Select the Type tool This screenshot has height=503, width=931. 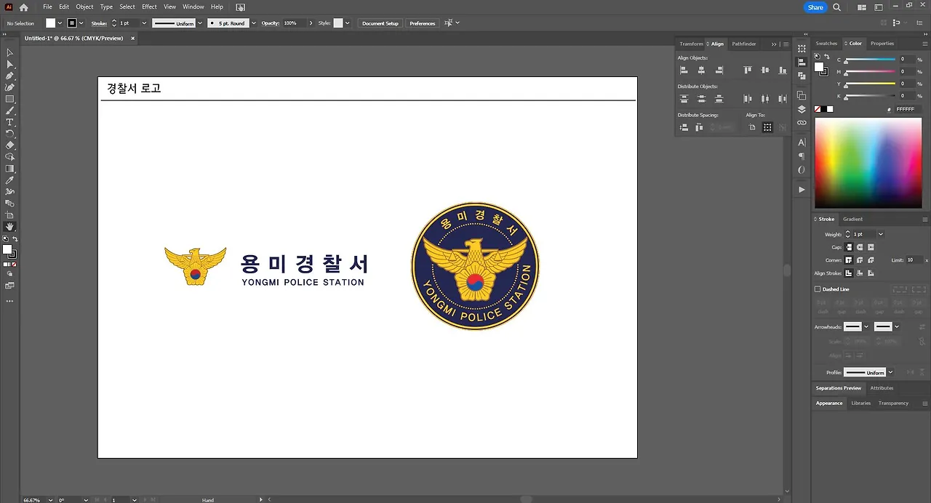[10, 122]
